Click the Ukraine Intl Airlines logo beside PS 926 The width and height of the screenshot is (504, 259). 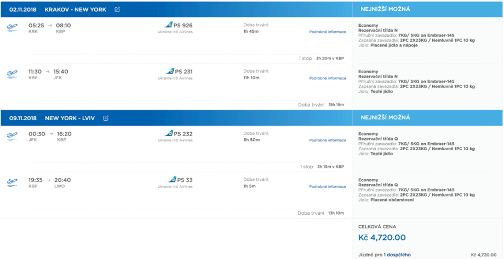point(169,25)
